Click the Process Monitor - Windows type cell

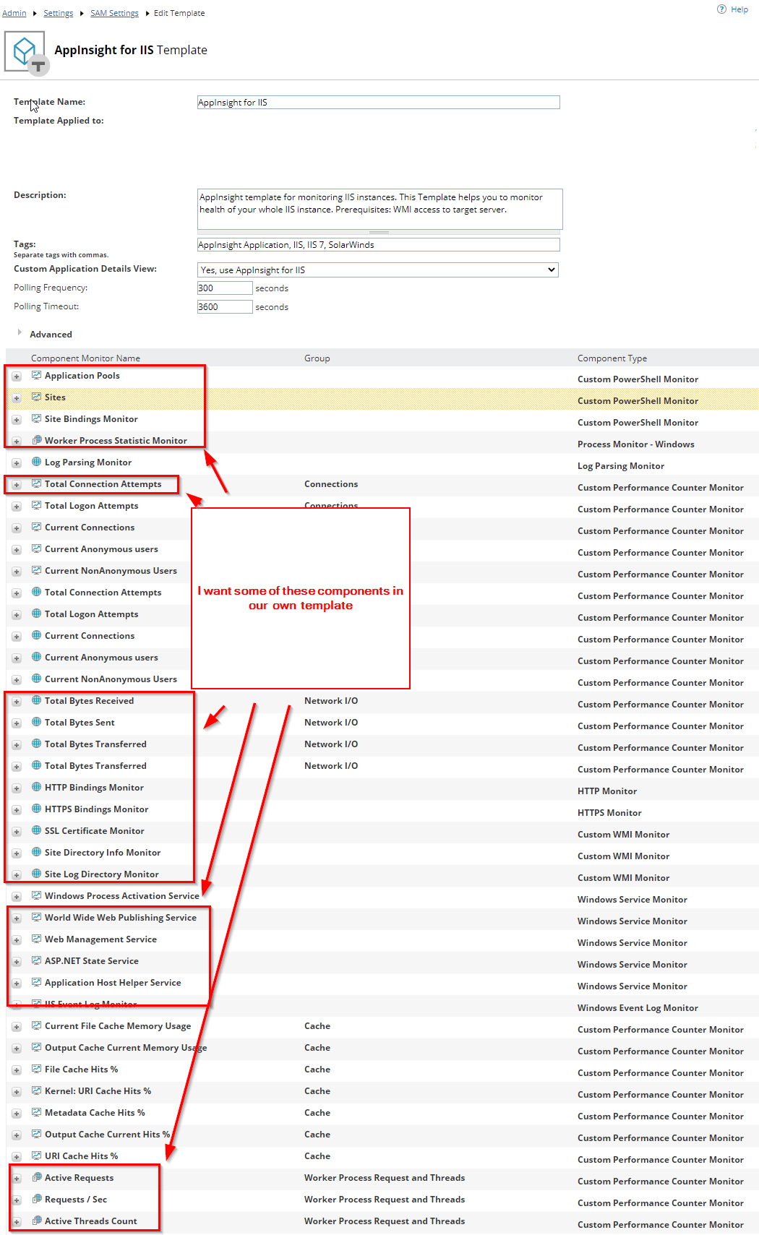(x=636, y=444)
